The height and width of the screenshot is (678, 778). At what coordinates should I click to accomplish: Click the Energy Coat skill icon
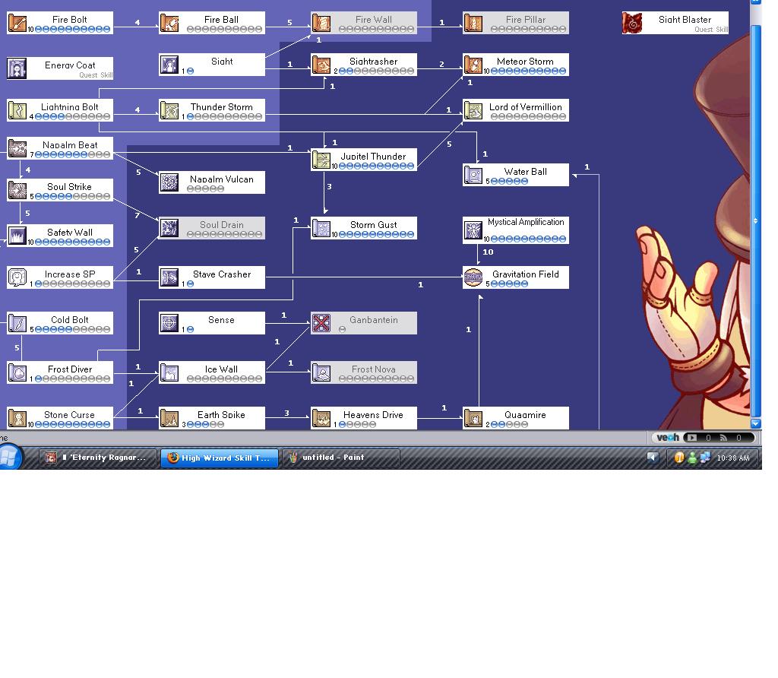(x=17, y=68)
